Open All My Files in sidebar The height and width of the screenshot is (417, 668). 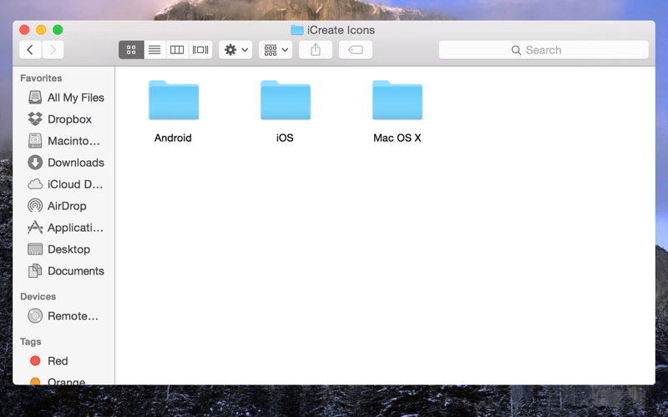coord(66,98)
